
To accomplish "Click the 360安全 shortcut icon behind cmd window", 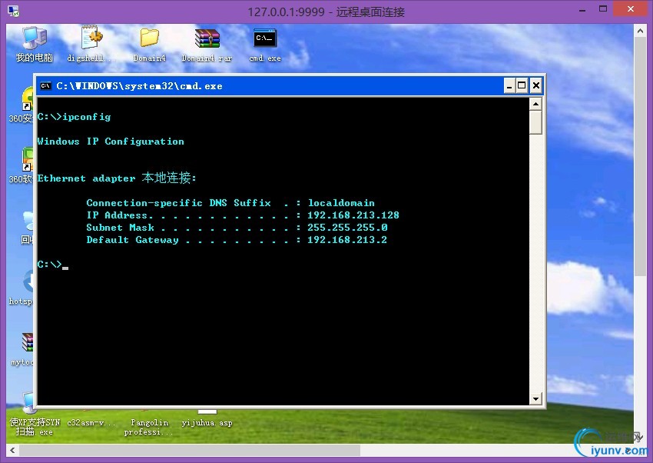I will coord(28,99).
